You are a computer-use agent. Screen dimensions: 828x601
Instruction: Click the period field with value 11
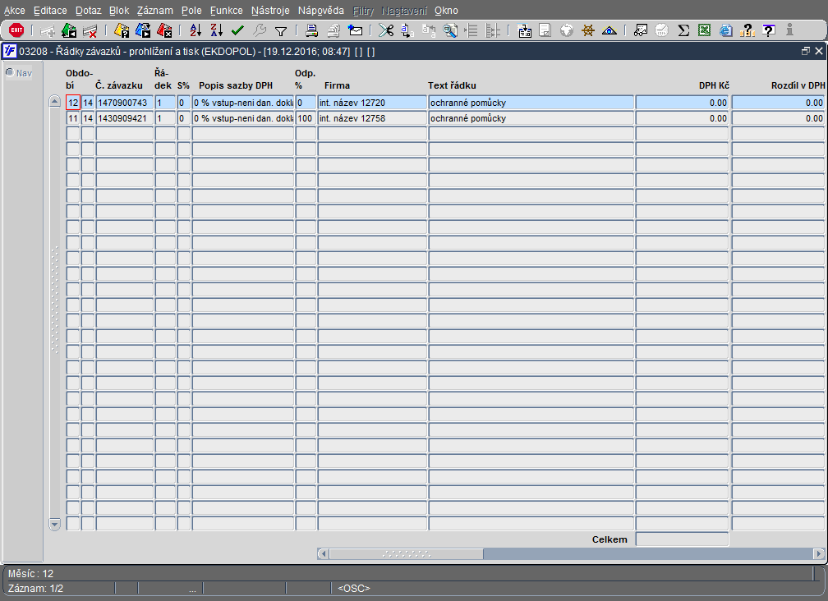click(73, 118)
